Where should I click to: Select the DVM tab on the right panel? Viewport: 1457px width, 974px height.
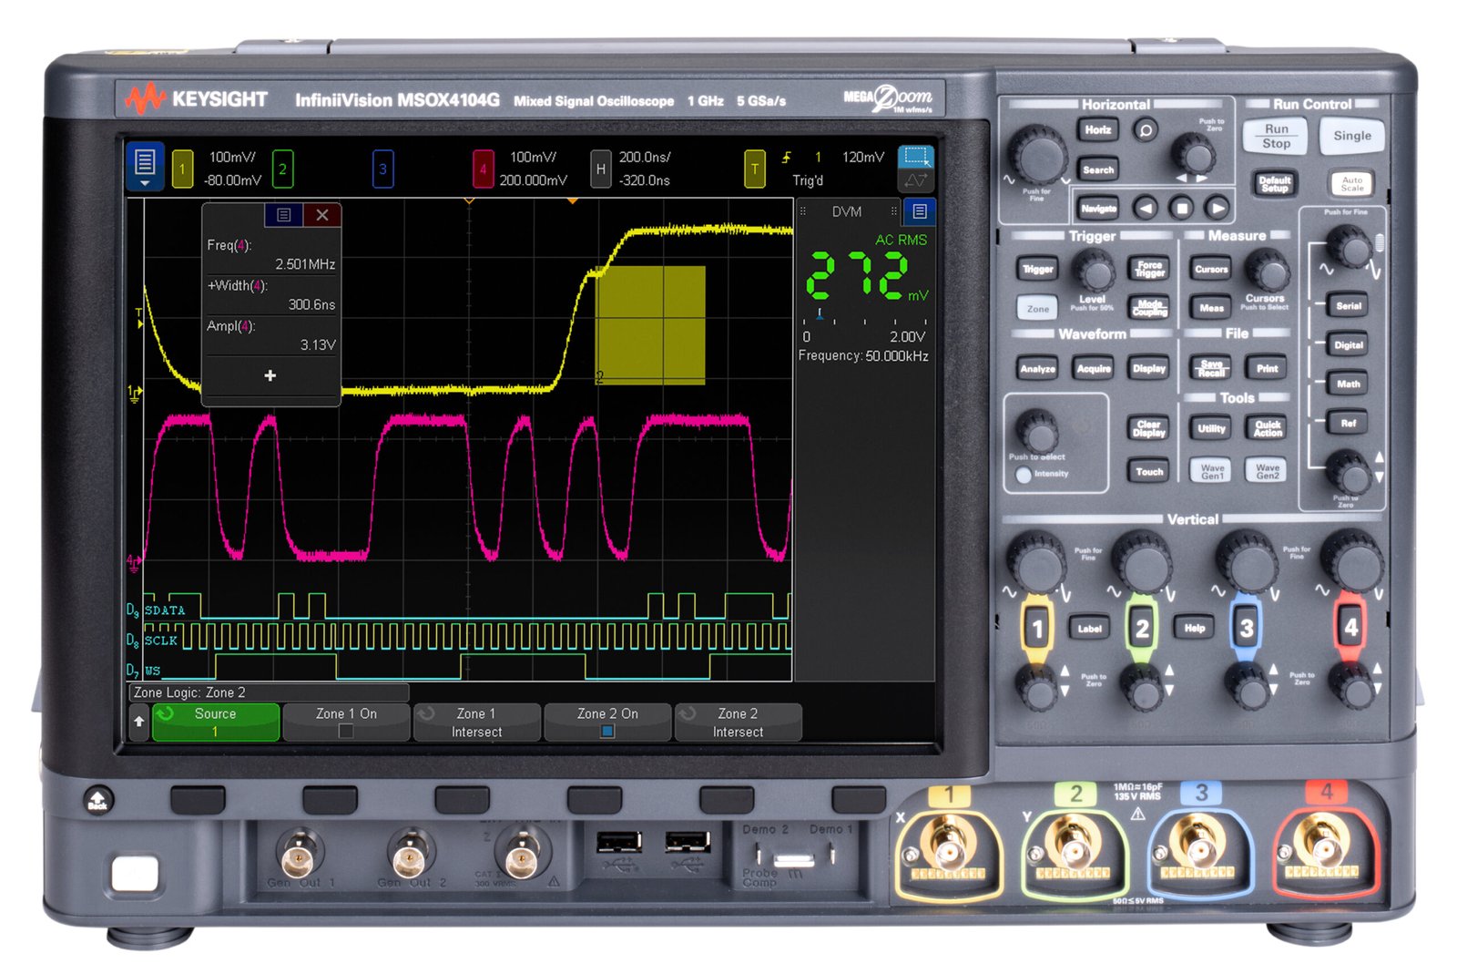pyautogui.click(x=845, y=211)
